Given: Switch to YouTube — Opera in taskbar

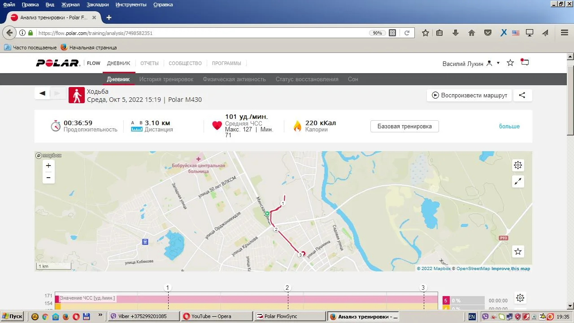Looking at the screenshot, I should pyautogui.click(x=217, y=316).
